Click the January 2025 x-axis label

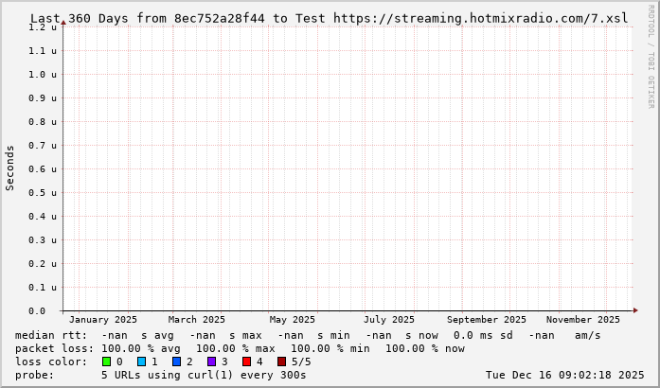[103, 320]
